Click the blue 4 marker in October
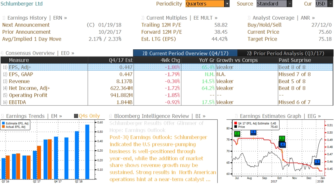The image size is (334, 184). 283,144
